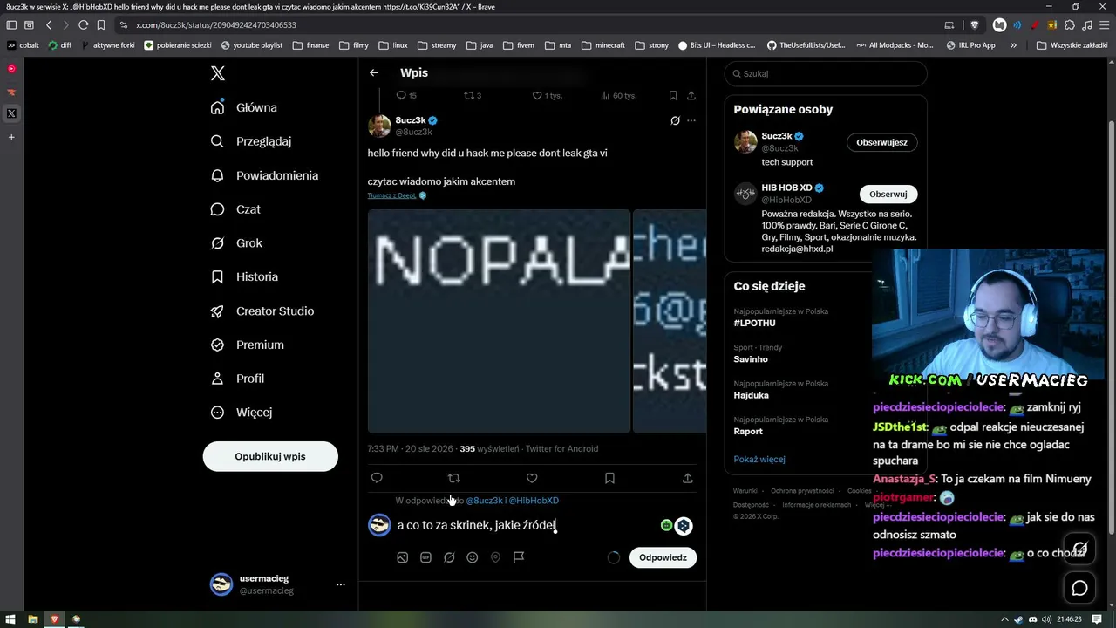Click the X logo in the sidebar
Viewport: 1116px width, 628px height.
point(218,73)
